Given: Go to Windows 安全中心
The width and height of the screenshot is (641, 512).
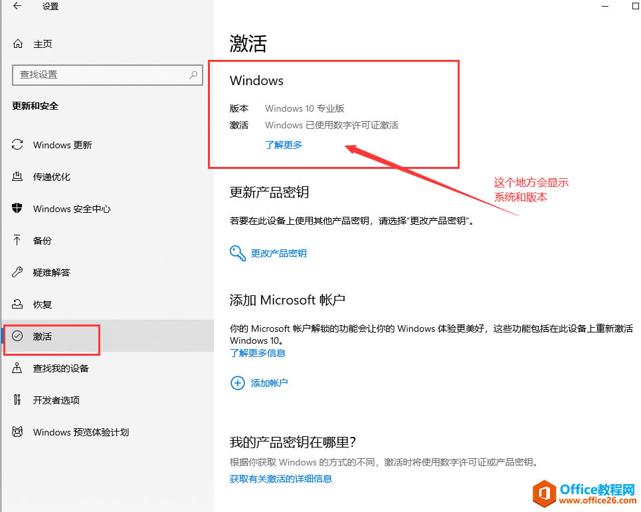Looking at the screenshot, I should (x=72, y=209).
